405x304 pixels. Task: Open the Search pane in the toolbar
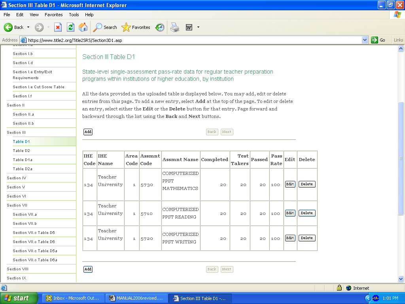pos(105,27)
